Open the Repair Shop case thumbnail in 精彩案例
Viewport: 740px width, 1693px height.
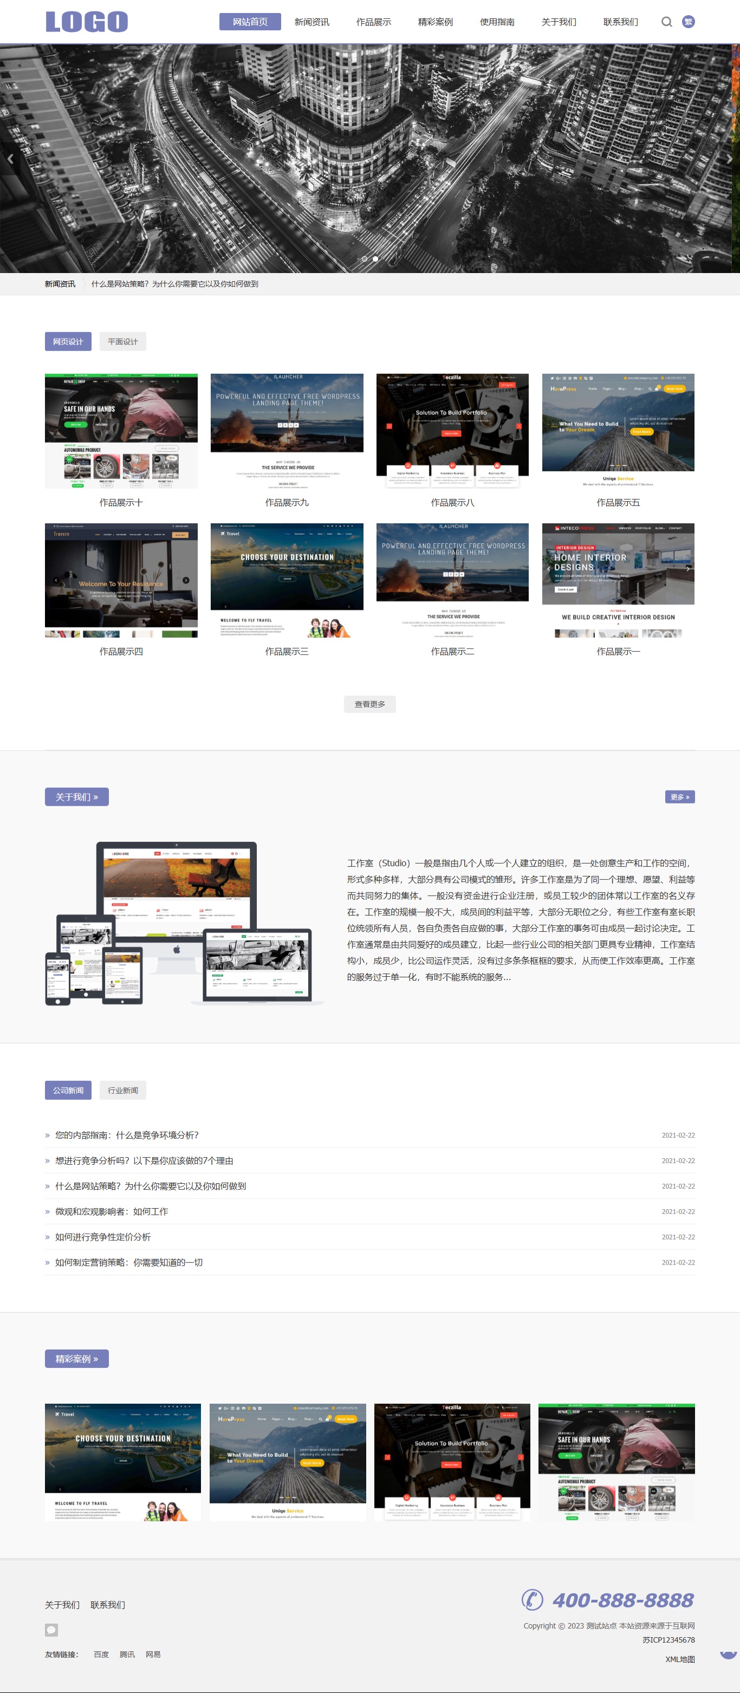tap(616, 1462)
